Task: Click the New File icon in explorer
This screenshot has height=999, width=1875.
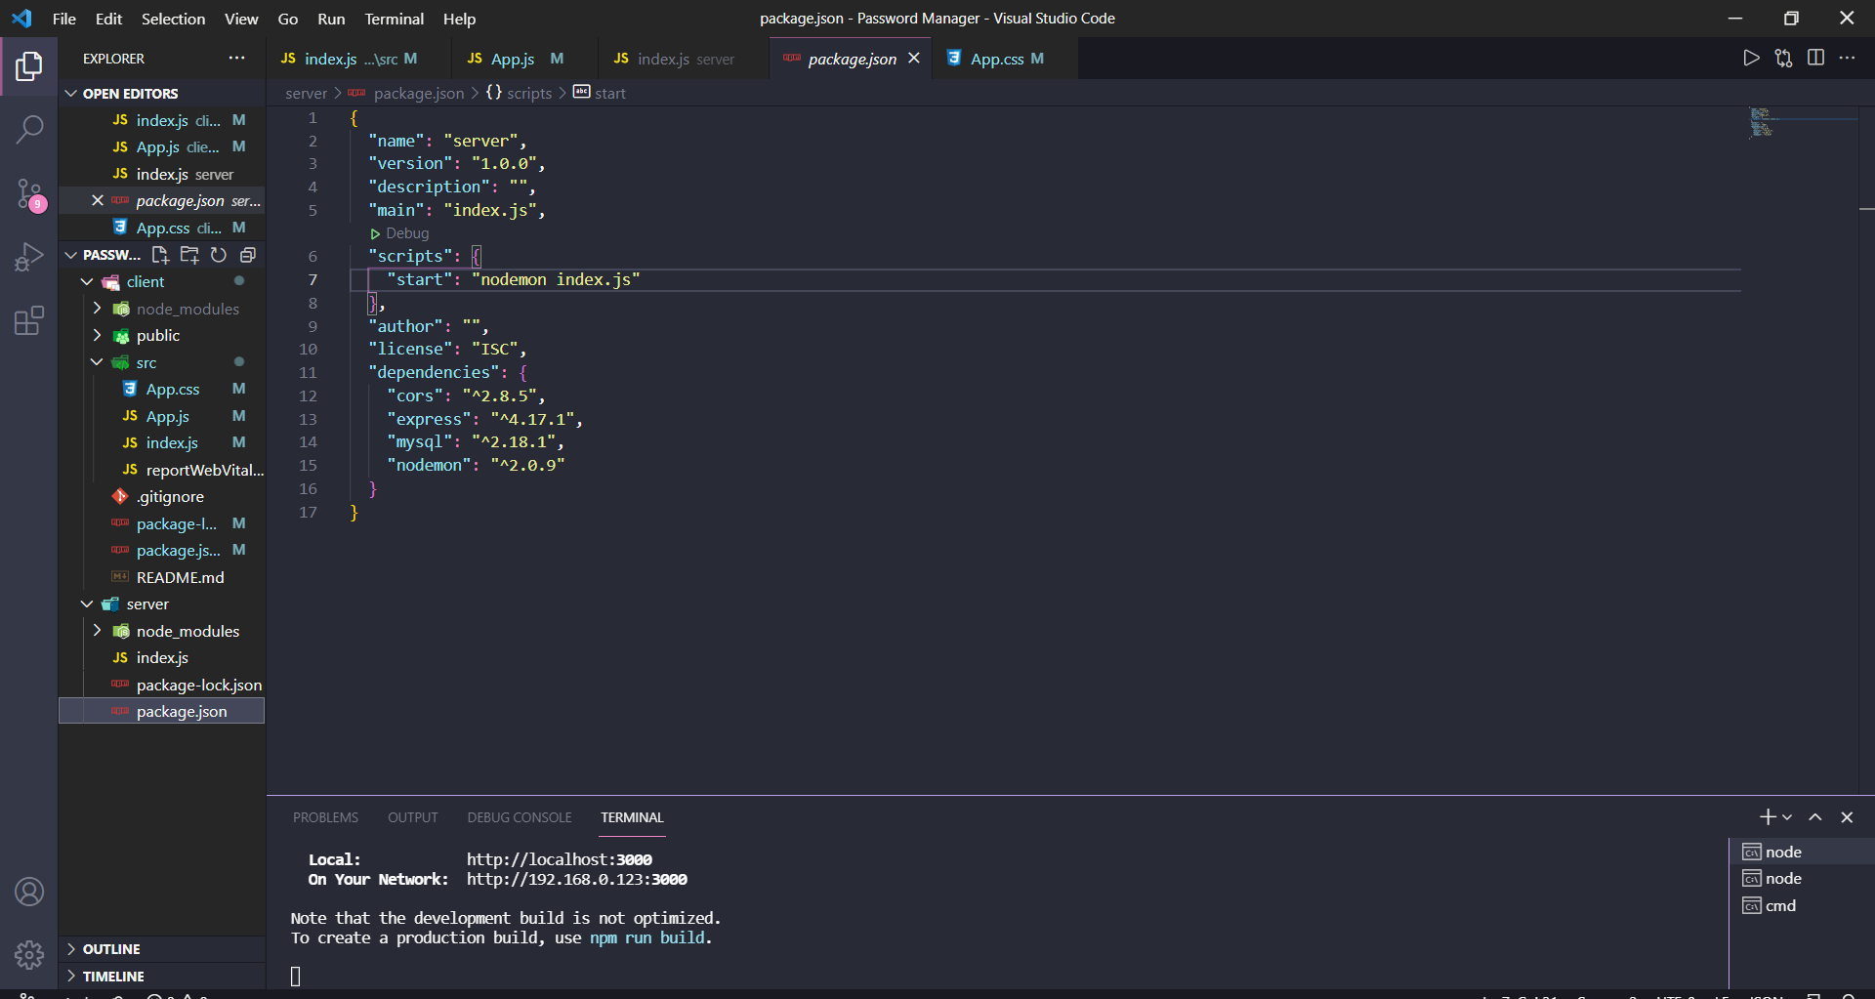Action: 160,255
